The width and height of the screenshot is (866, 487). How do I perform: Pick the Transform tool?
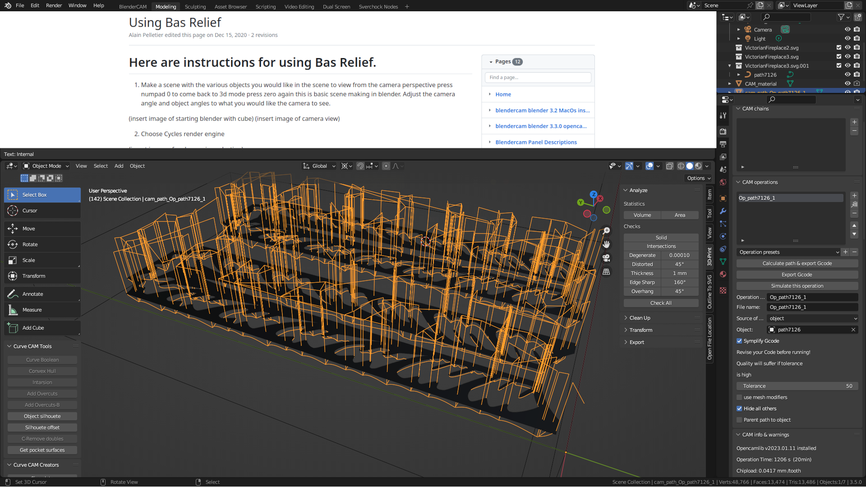42,276
